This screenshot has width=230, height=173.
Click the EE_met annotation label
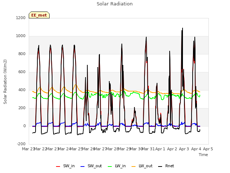(x=39, y=15)
